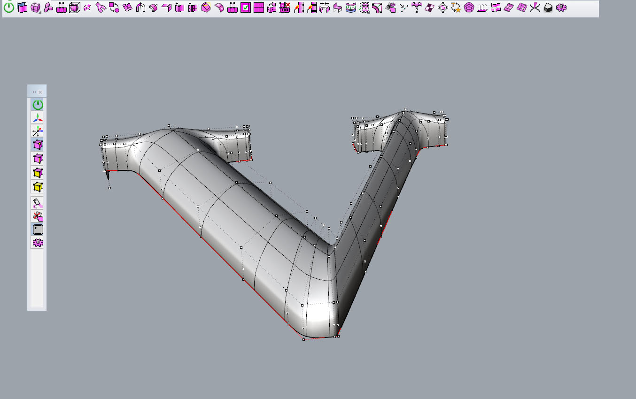Select the pink box with yellow edge icon
Viewport: 636px width, 399px height.
click(206, 8)
